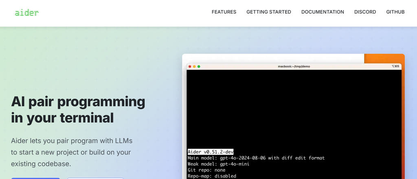Go to Getting Started section
The height and width of the screenshot is (179, 417).
tap(269, 12)
